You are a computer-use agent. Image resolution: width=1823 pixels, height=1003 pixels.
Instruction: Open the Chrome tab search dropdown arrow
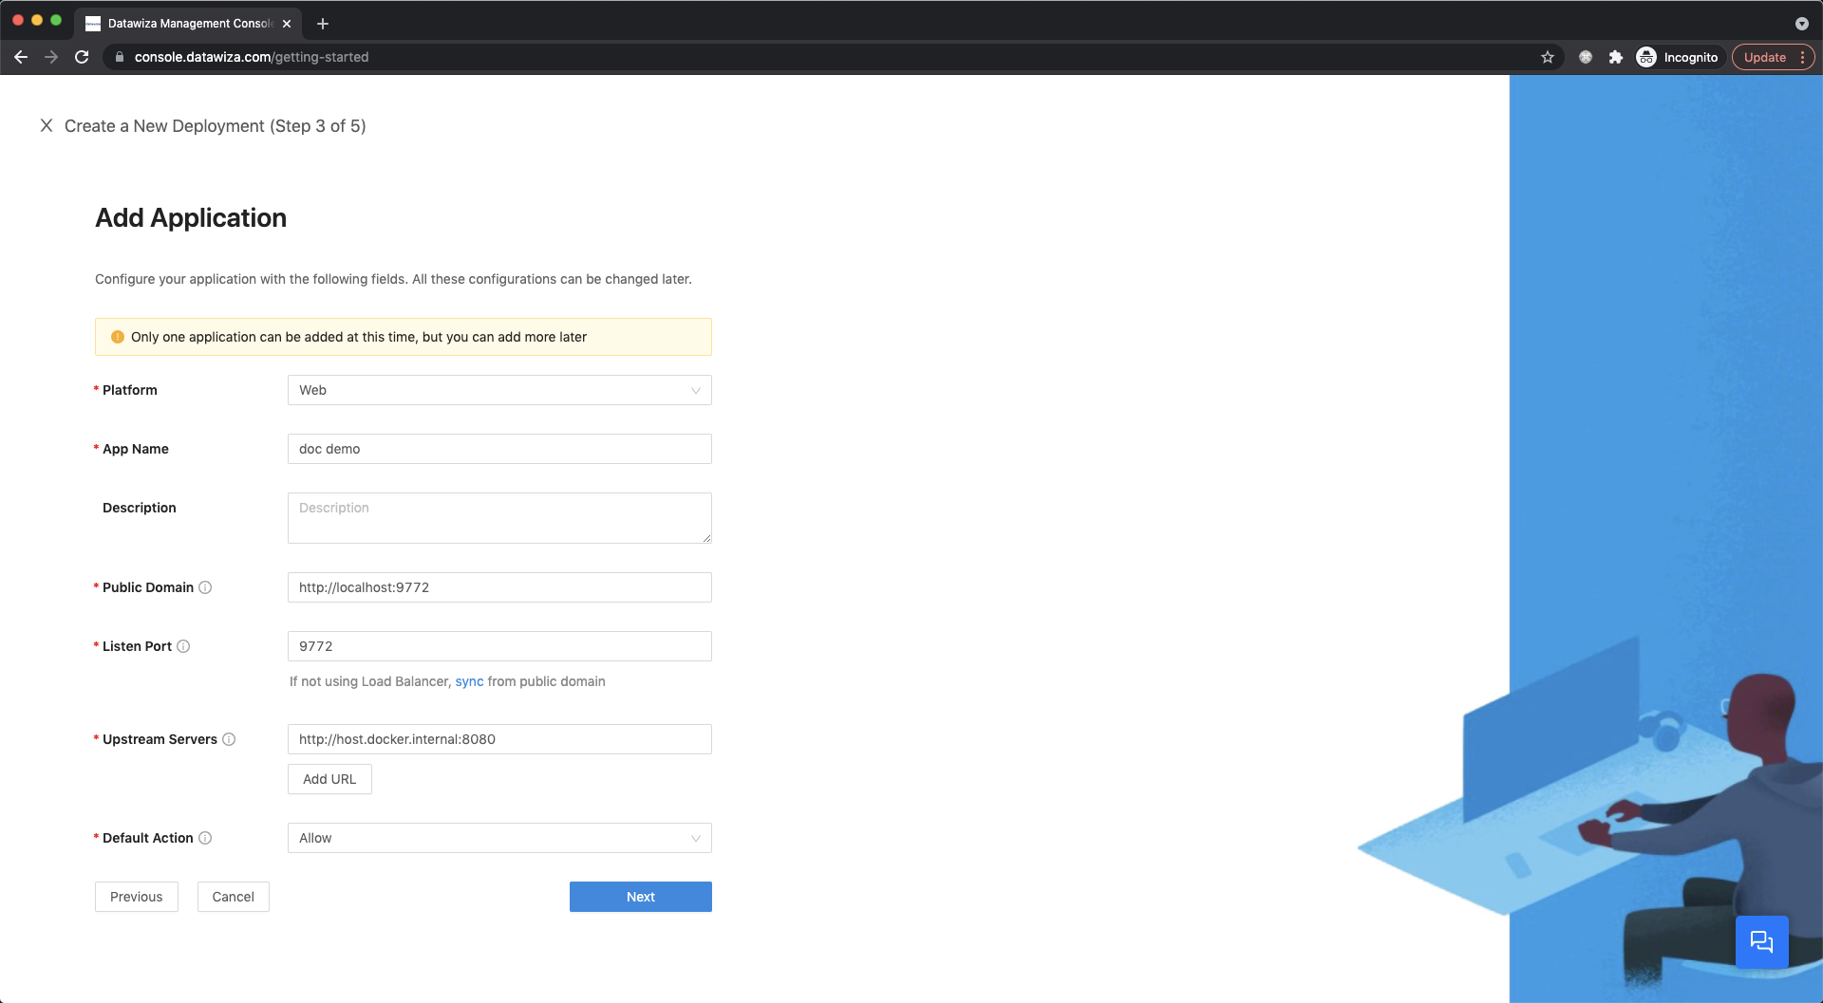(x=1802, y=24)
